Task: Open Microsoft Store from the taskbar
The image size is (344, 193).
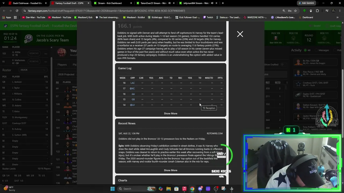Action: point(176,189)
